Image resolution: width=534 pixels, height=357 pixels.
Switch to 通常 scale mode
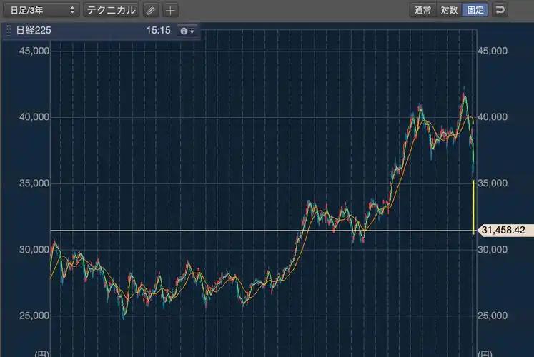[x=422, y=10]
